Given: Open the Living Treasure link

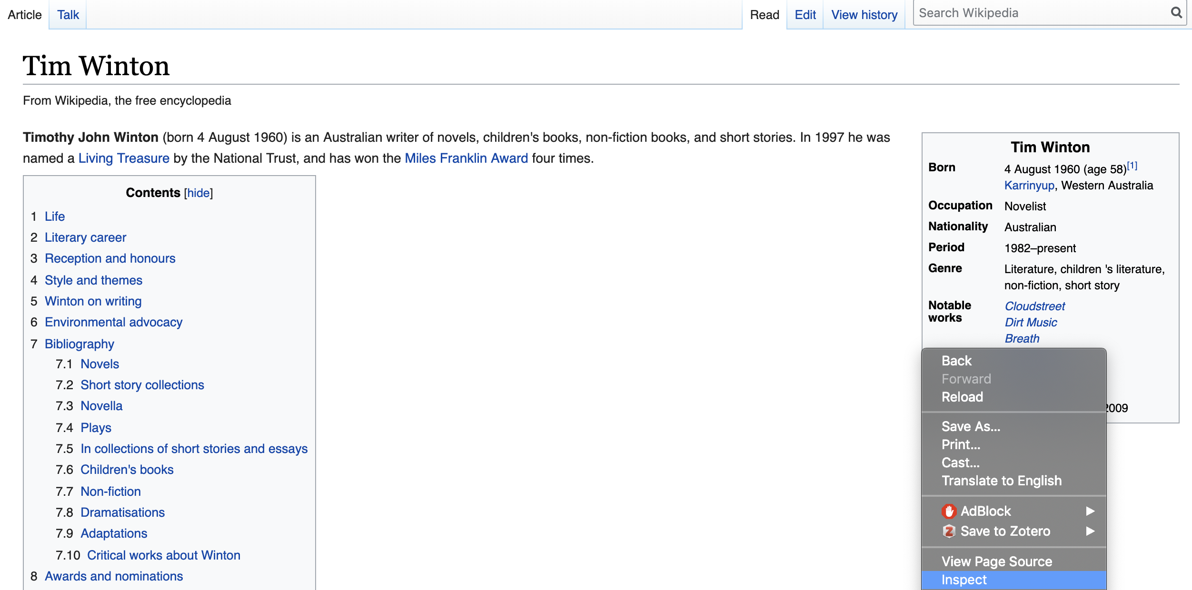Looking at the screenshot, I should point(124,158).
